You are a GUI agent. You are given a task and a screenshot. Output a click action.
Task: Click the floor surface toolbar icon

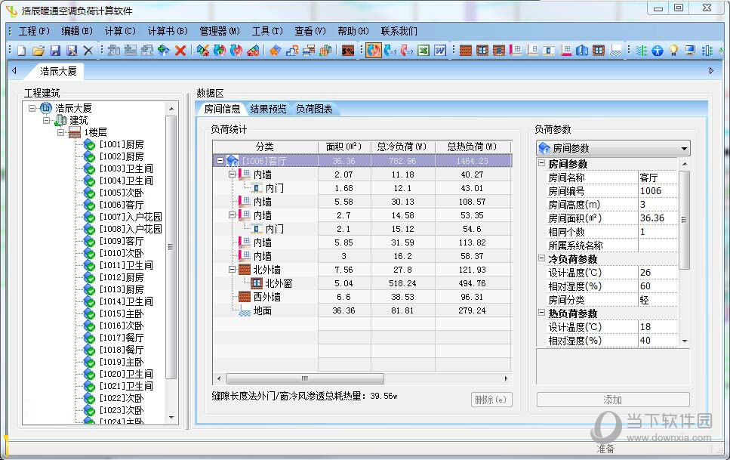coord(615,51)
